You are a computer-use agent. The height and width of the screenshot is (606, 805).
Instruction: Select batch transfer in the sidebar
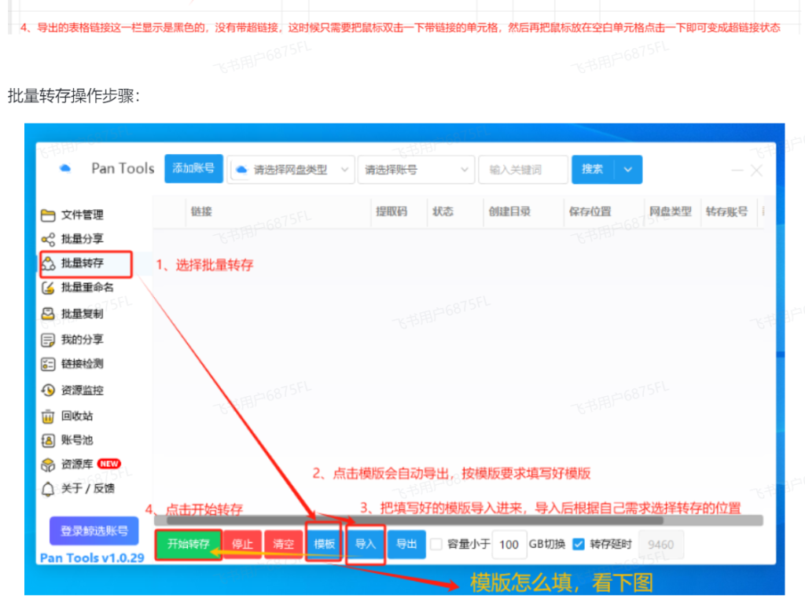[x=83, y=264]
